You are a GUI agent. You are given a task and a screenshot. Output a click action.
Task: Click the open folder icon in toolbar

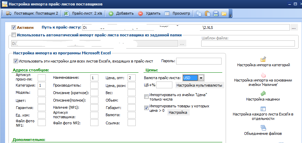(x=224, y=14)
